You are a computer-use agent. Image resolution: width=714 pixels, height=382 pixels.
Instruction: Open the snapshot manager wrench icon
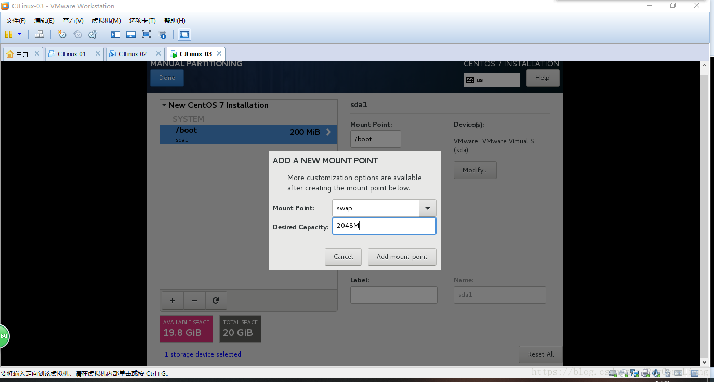tap(93, 34)
